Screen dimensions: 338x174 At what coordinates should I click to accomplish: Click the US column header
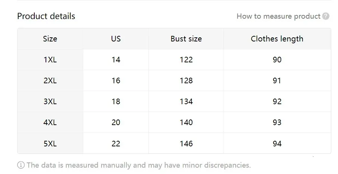pos(116,39)
